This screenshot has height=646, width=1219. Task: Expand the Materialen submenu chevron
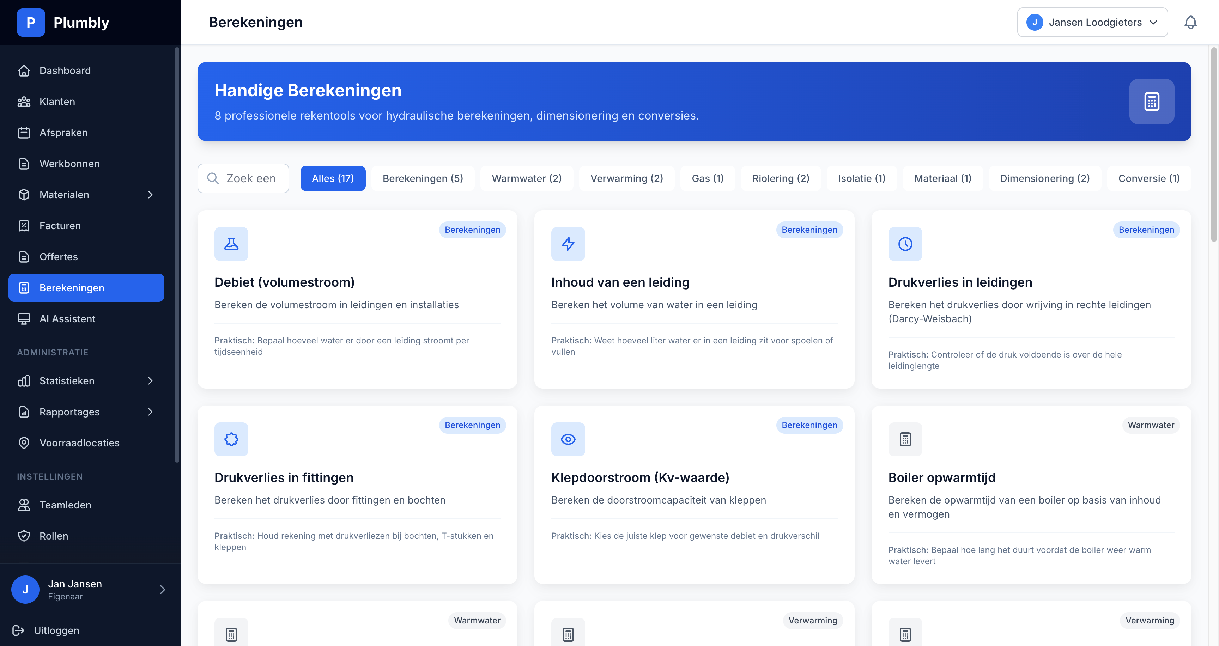click(151, 194)
